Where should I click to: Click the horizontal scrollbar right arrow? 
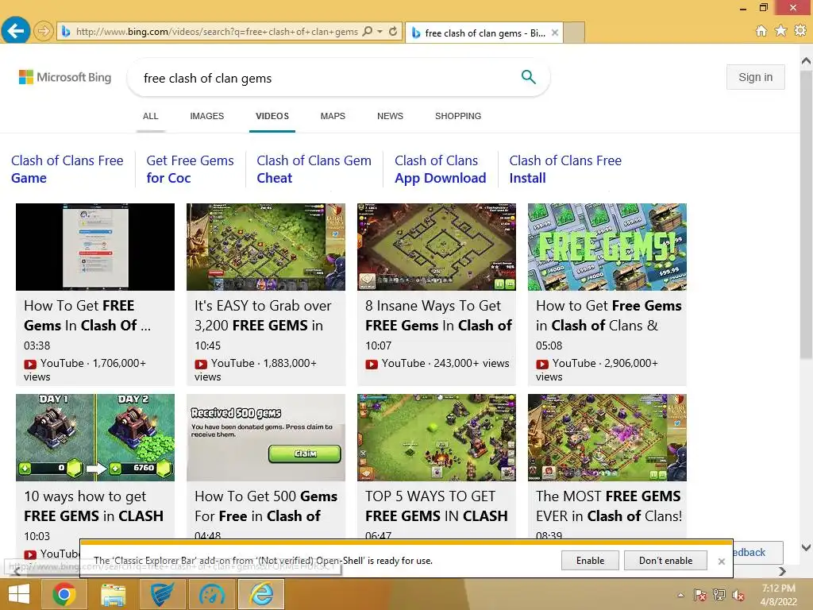pos(782,571)
